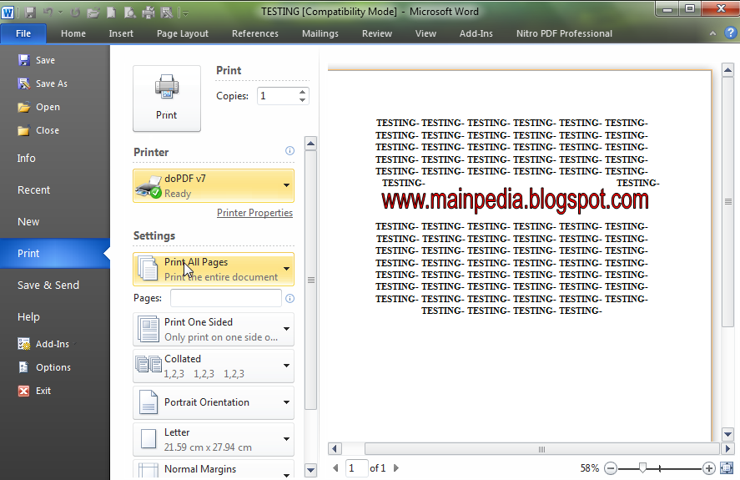Increase copies with the up spinner arrow
The height and width of the screenshot is (480, 740).
[x=303, y=92]
